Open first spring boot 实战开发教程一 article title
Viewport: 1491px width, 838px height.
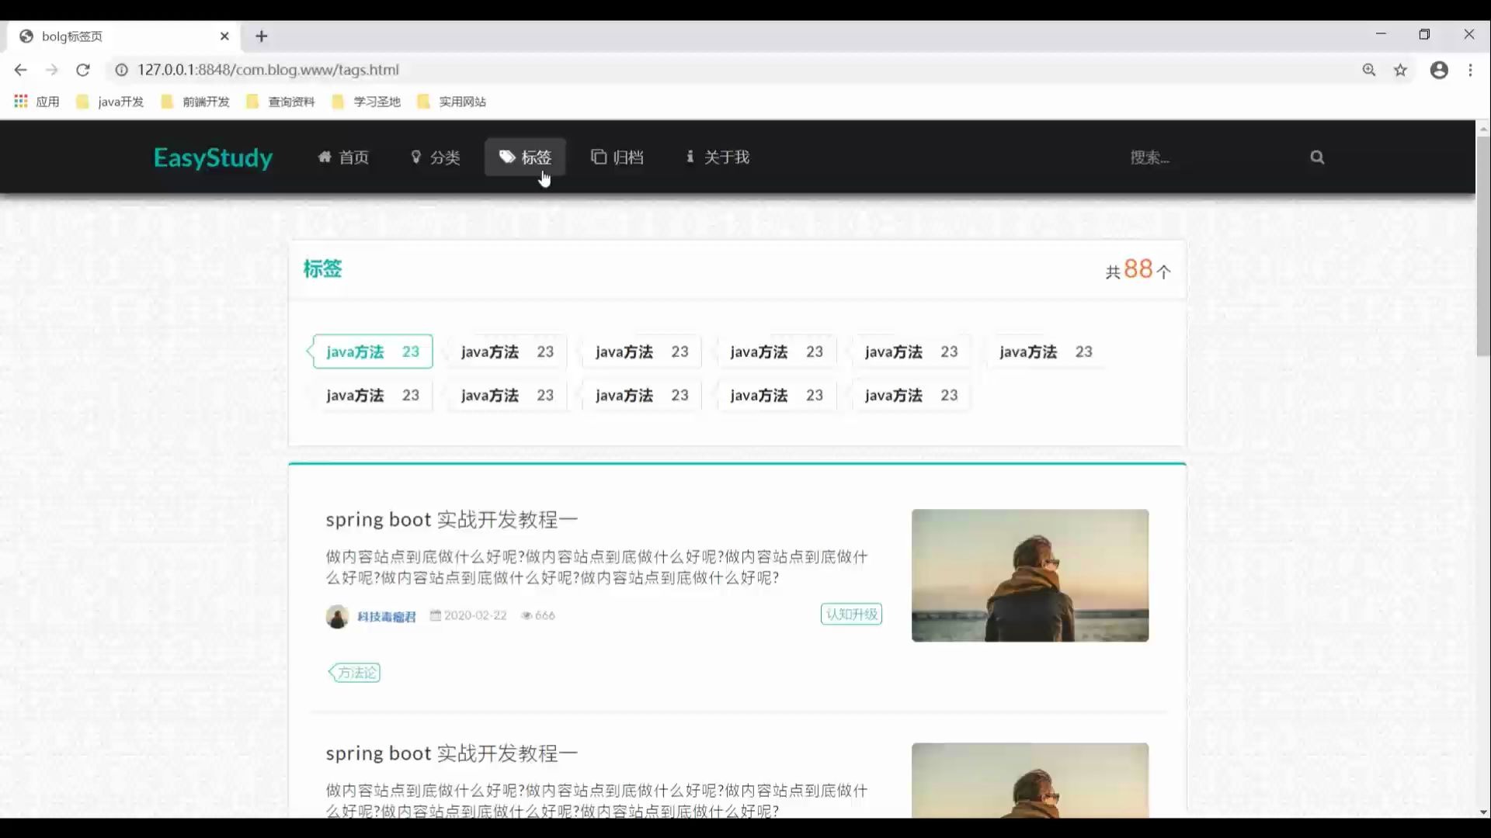click(x=451, y=519)
